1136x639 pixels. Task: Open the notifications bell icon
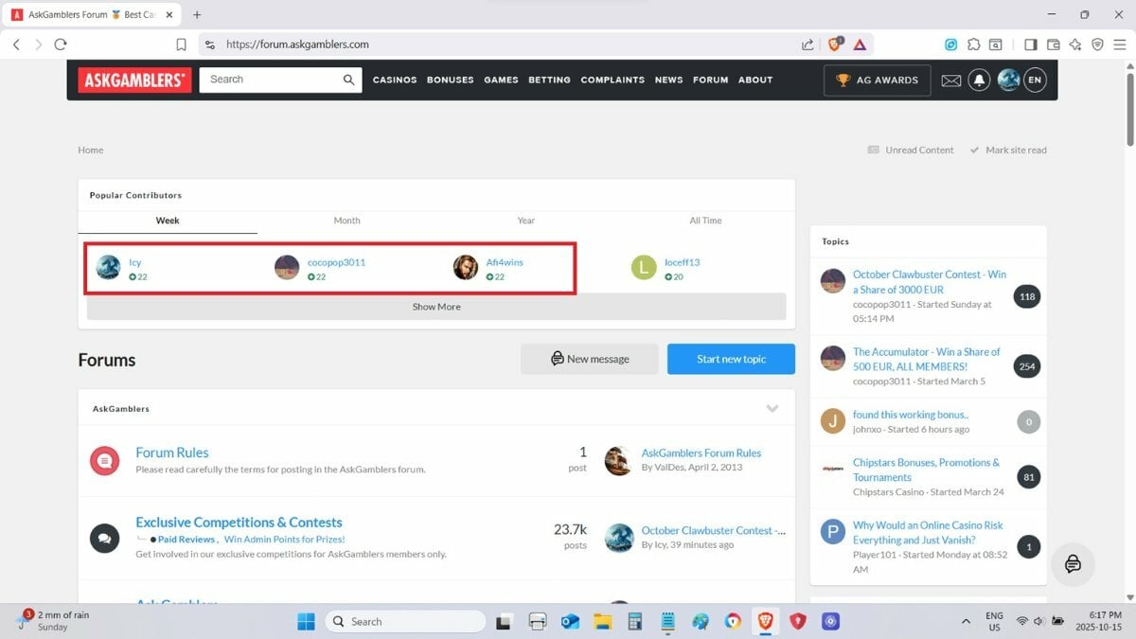click(x=979, y=80)
